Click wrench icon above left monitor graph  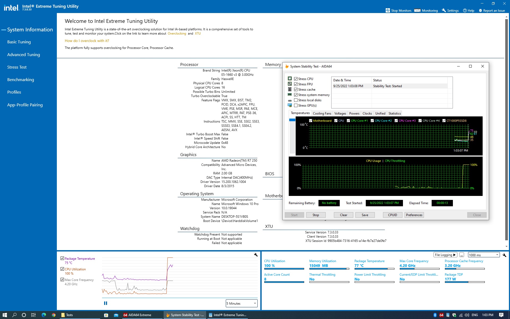[256, 255]
